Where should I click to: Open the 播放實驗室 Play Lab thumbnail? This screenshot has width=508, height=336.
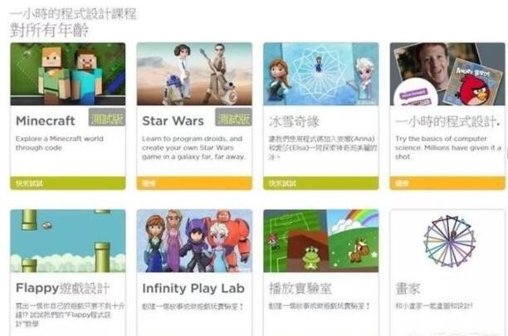(320, 241)
